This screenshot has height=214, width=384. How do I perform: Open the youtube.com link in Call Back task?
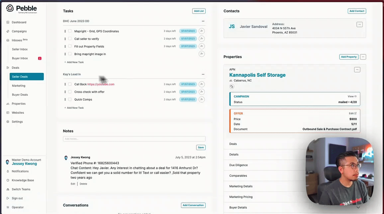101,84
